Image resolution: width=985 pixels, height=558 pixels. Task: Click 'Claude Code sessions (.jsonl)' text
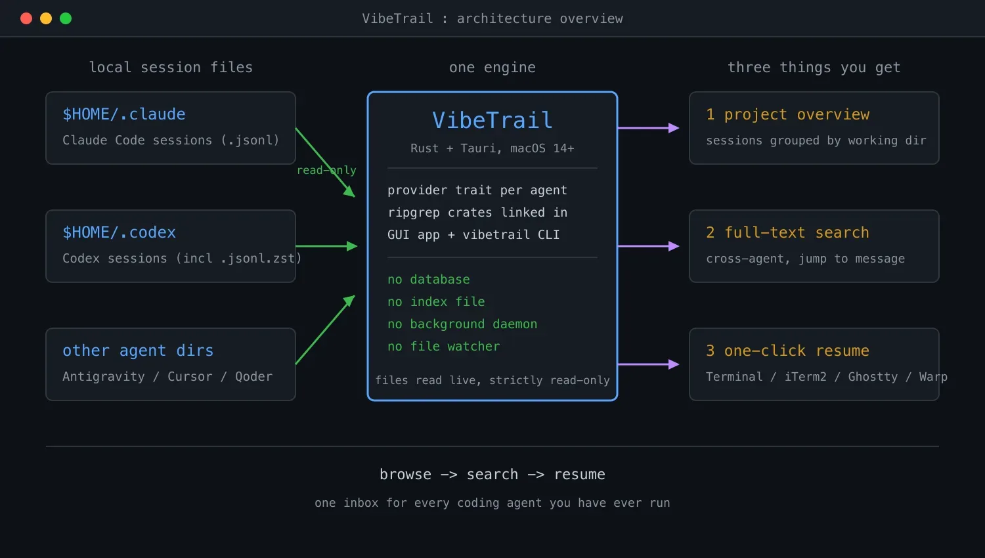(171, 140)
